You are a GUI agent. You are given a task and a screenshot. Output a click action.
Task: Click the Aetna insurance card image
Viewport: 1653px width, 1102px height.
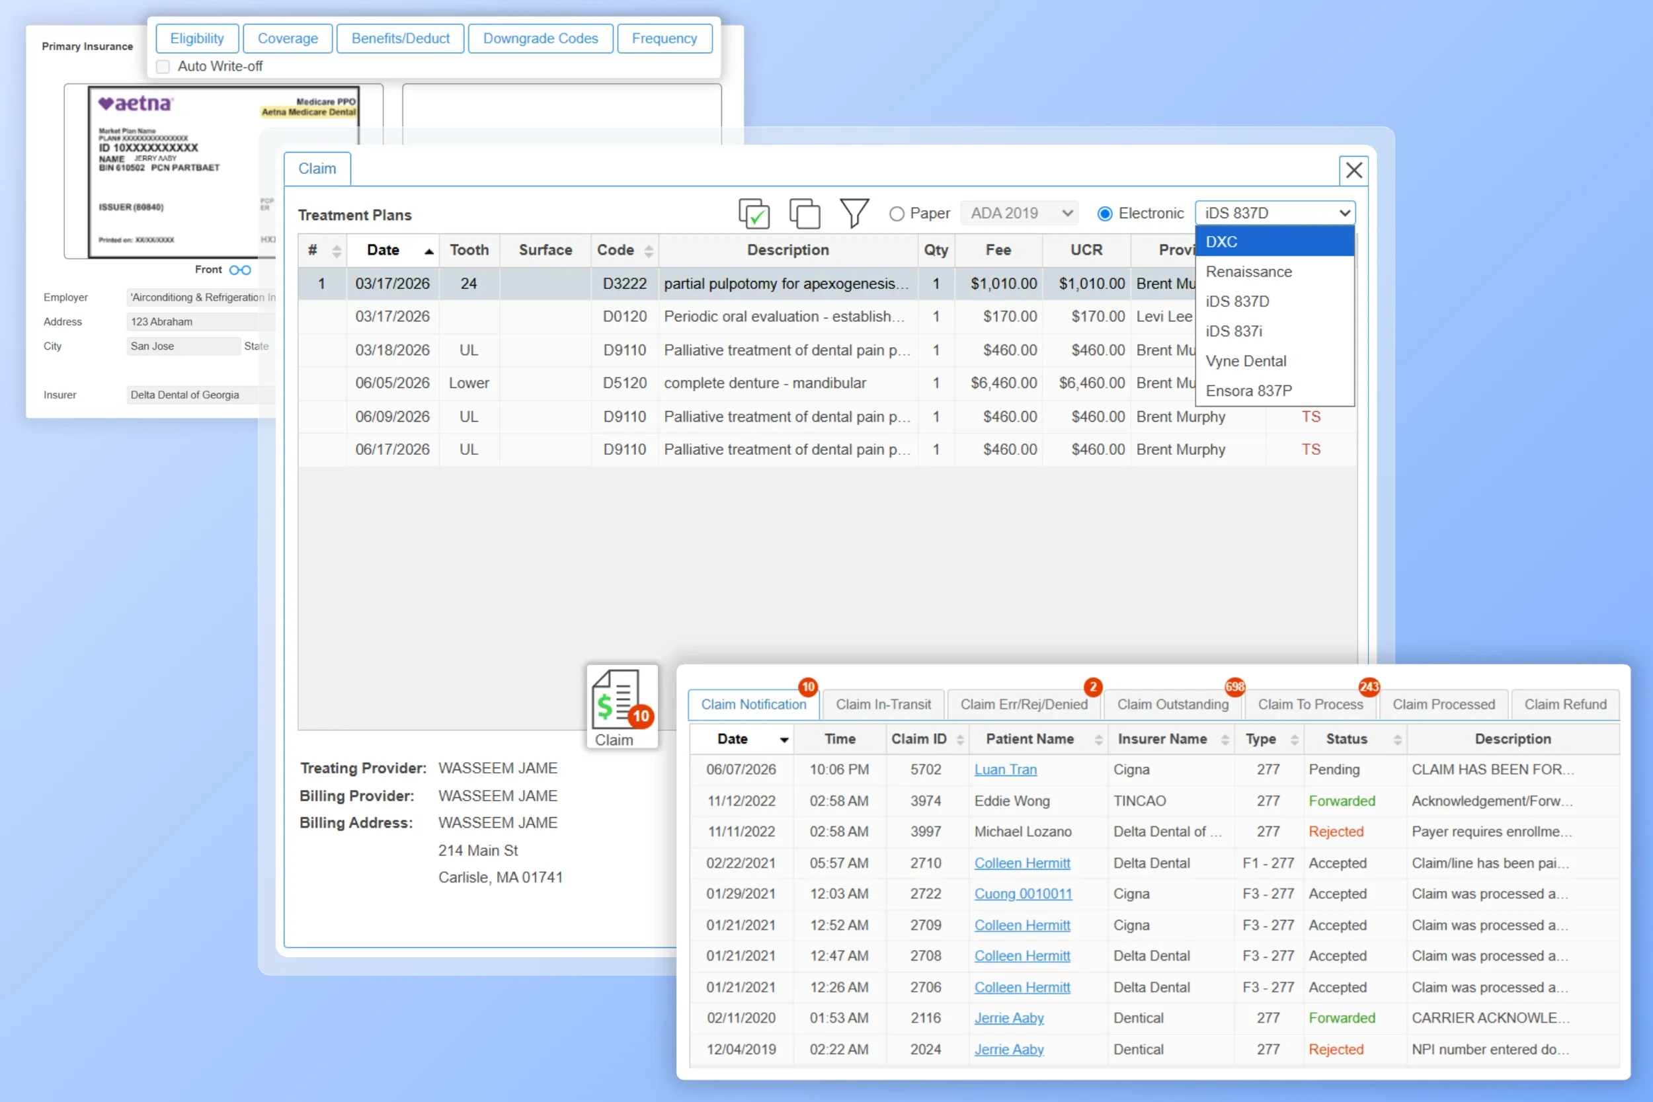click(224, 171)
